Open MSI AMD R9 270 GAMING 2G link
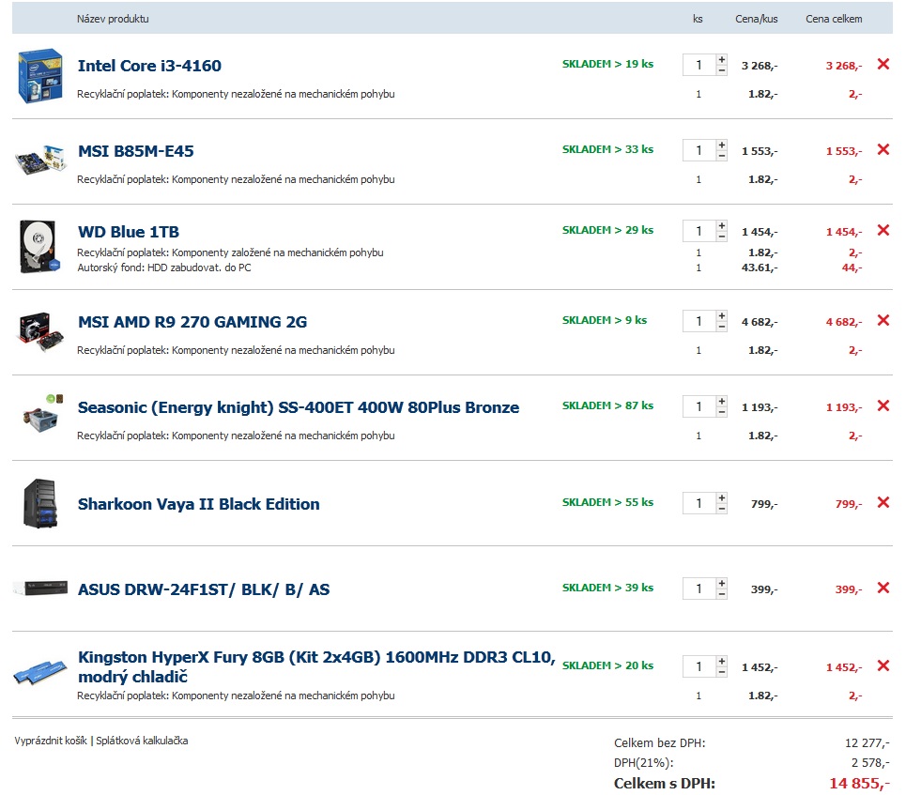Viewport: 906px width, 795px height. point(192,322)
